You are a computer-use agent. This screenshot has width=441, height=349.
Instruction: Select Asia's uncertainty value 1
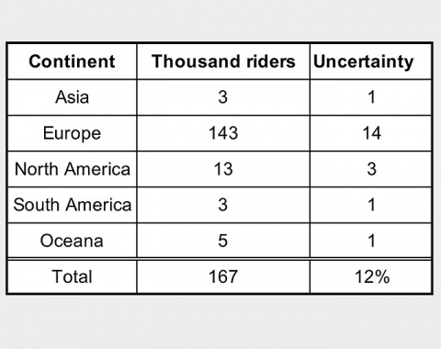pyautogui.click(x=371, y=97)
